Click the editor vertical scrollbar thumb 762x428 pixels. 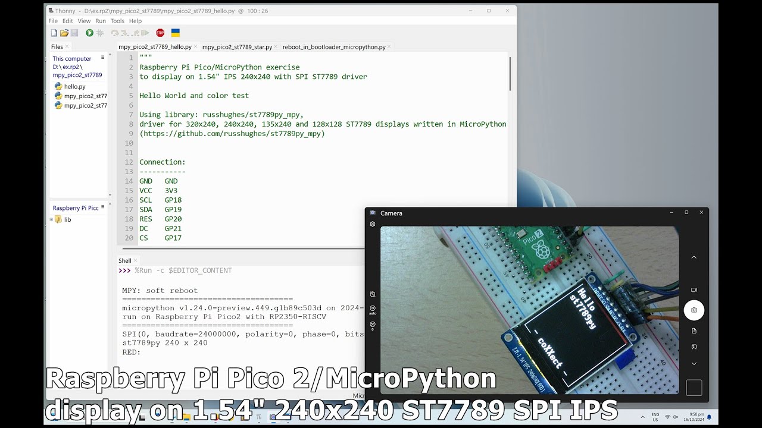(510, 74)
